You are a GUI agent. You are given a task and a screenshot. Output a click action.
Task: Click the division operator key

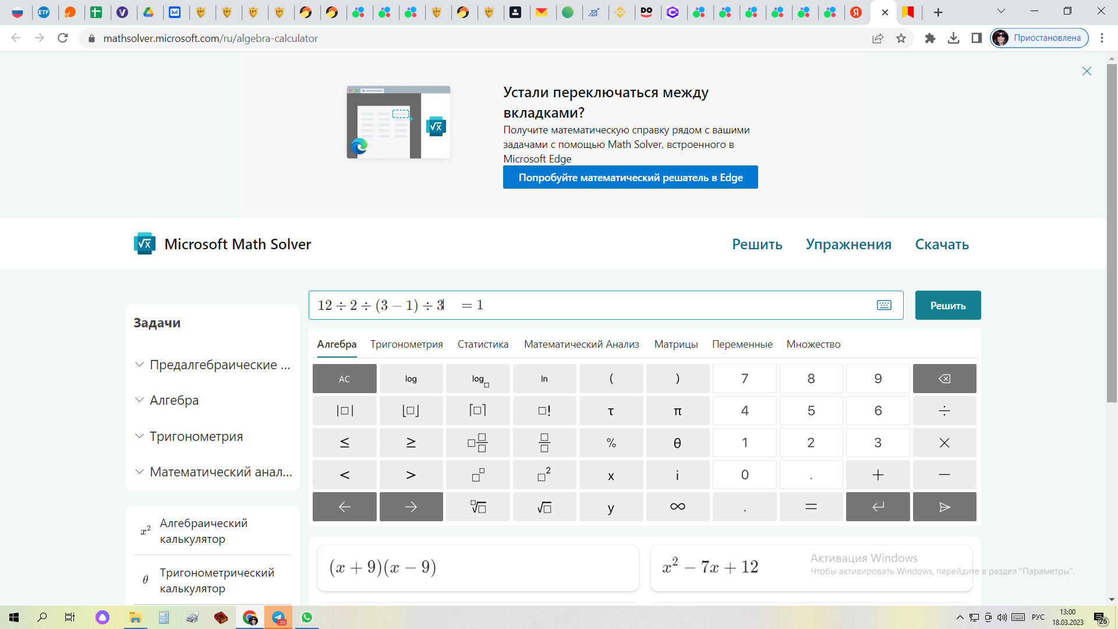(x=944, y=411)
